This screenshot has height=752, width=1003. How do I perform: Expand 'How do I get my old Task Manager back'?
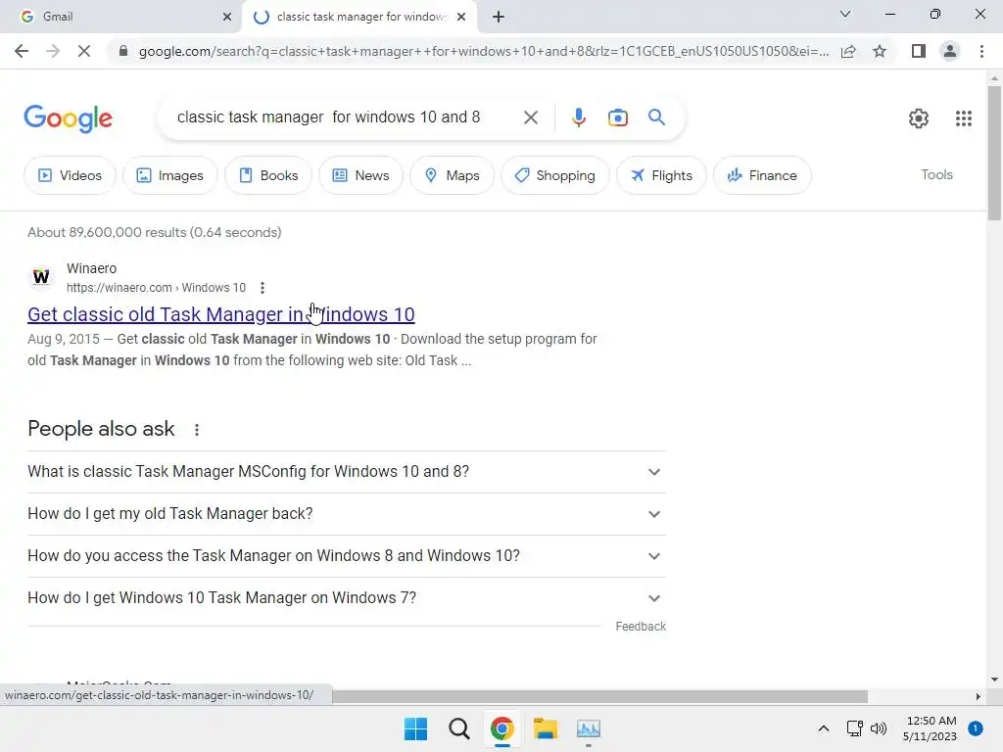pos(347,514)
